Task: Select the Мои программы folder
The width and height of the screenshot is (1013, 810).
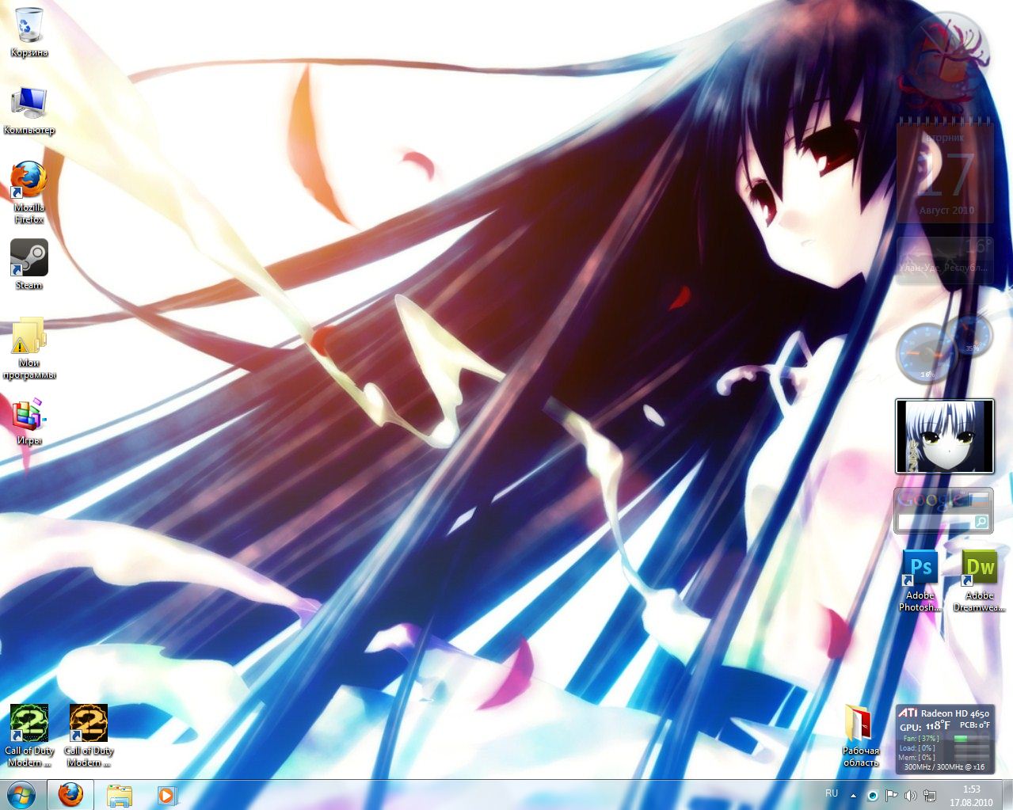Action: (x=29, y=348)
